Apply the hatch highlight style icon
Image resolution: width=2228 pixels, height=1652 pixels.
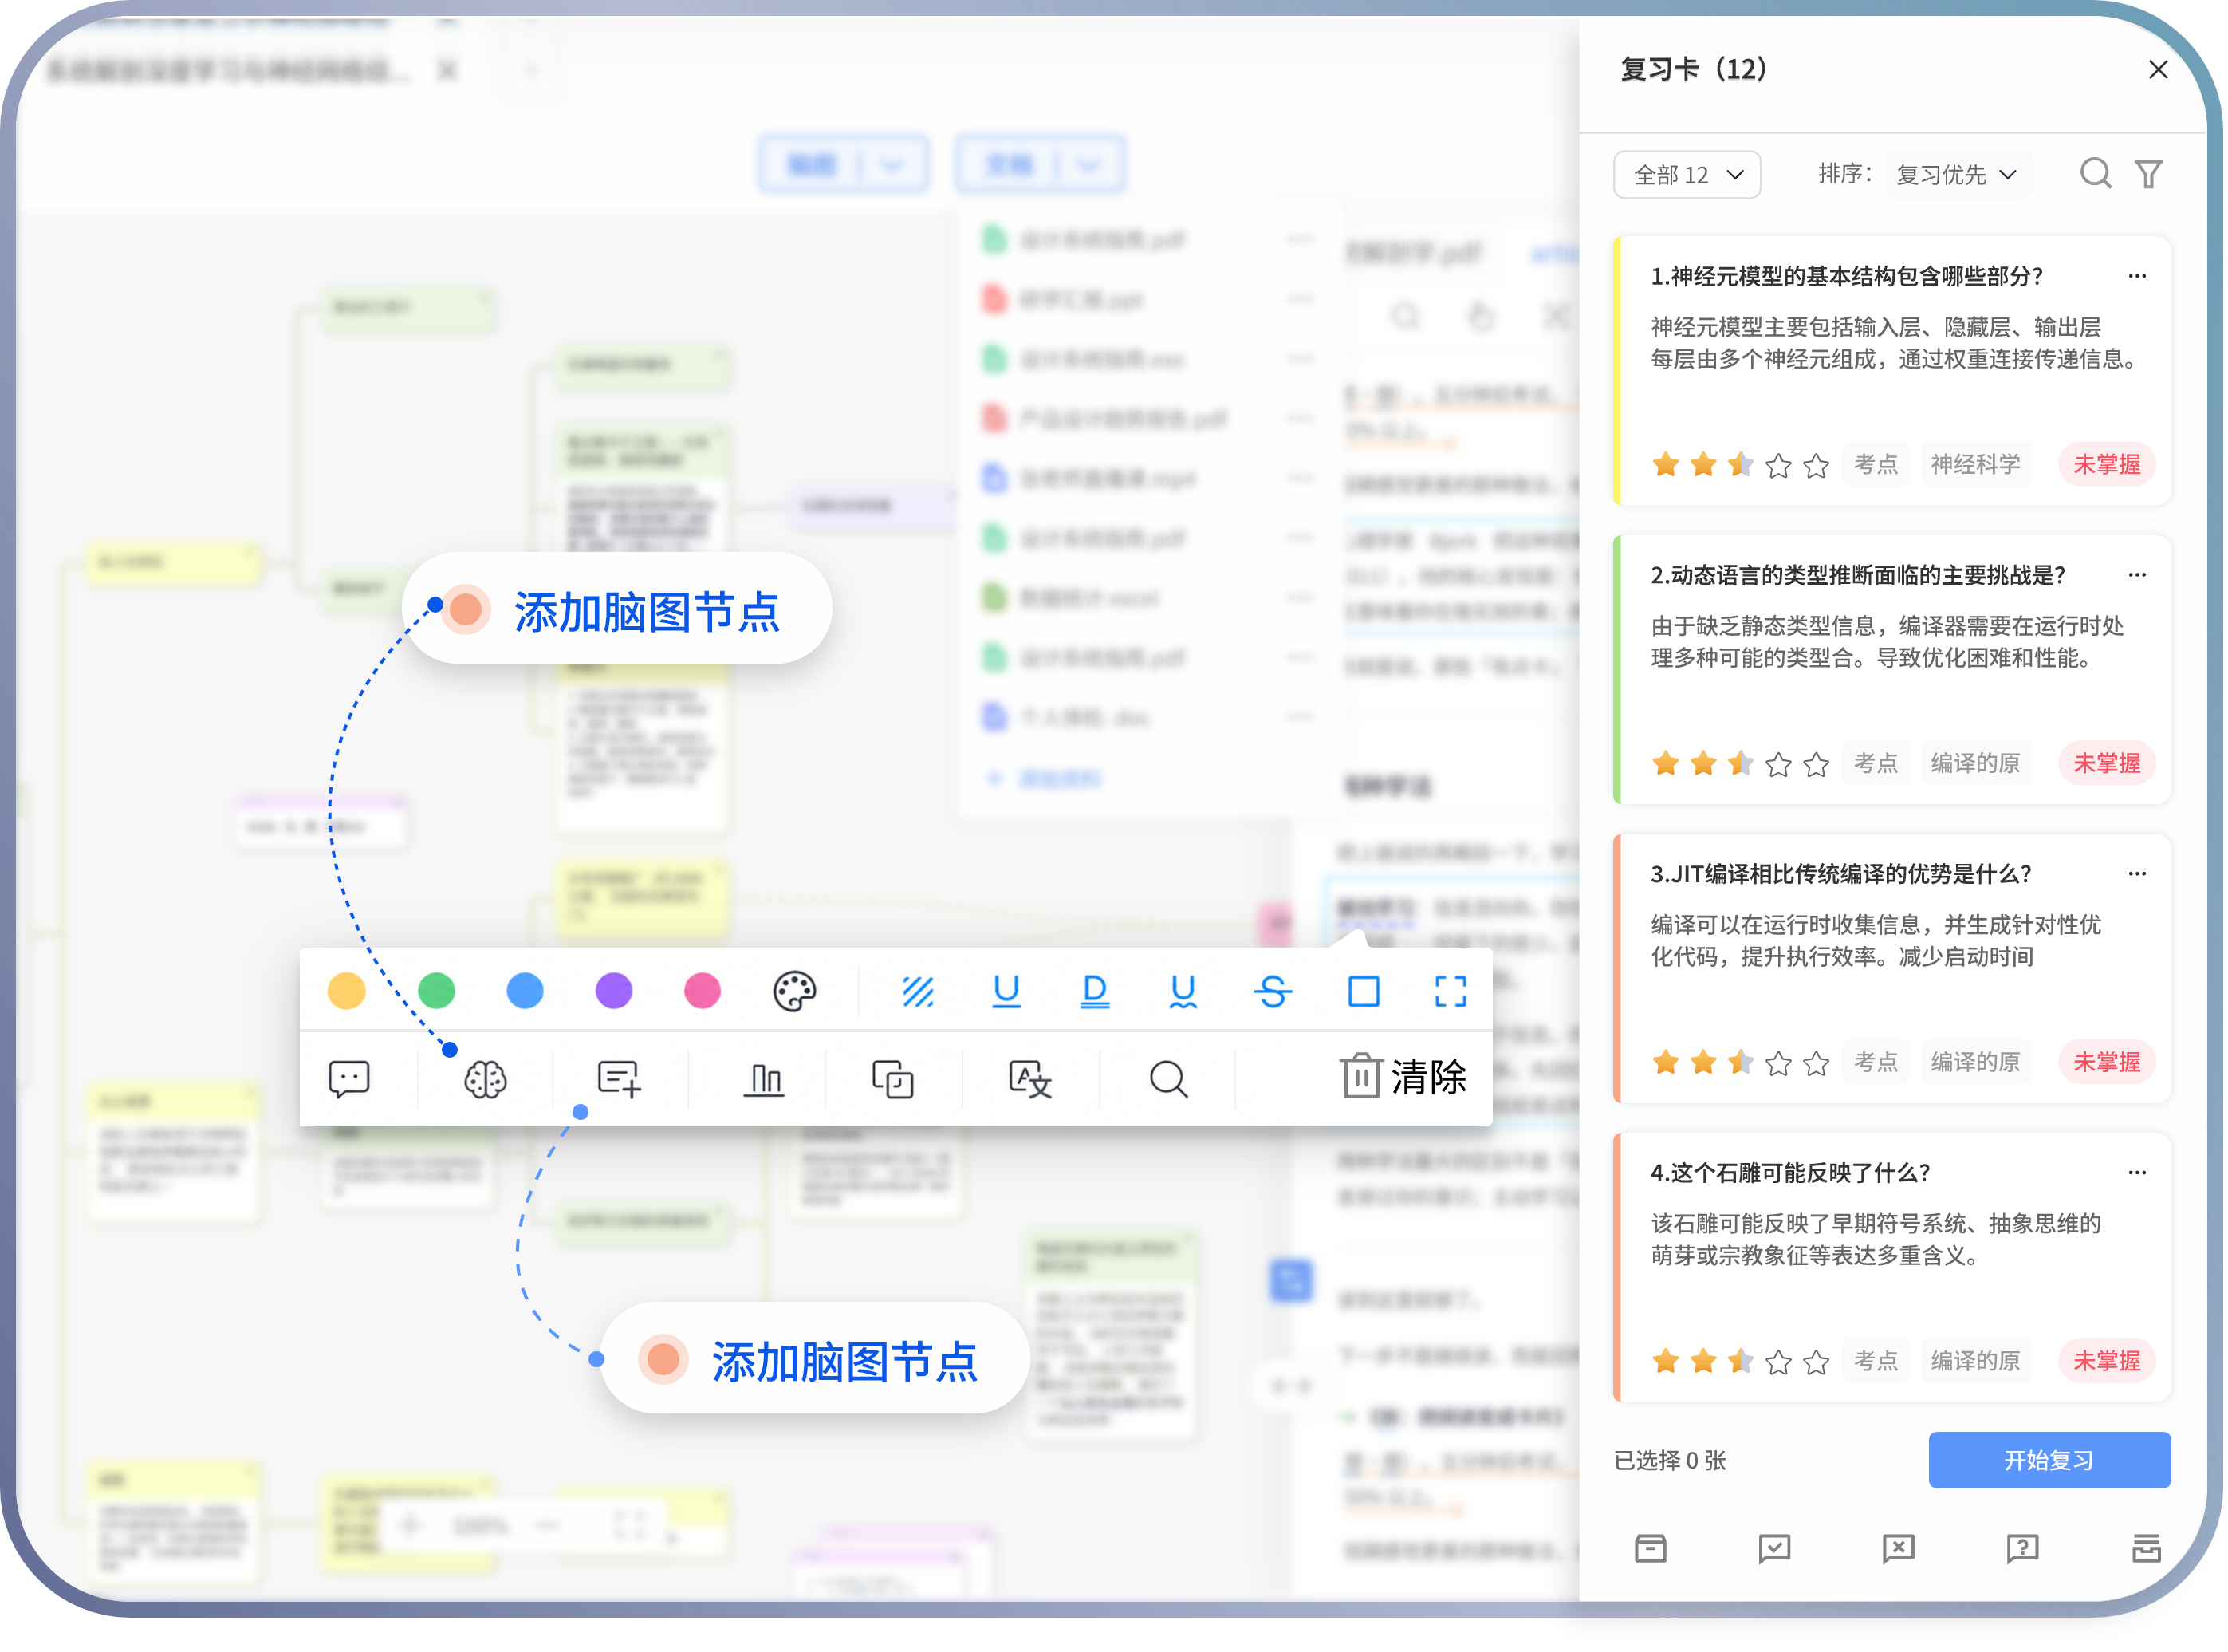coord(918,992)
